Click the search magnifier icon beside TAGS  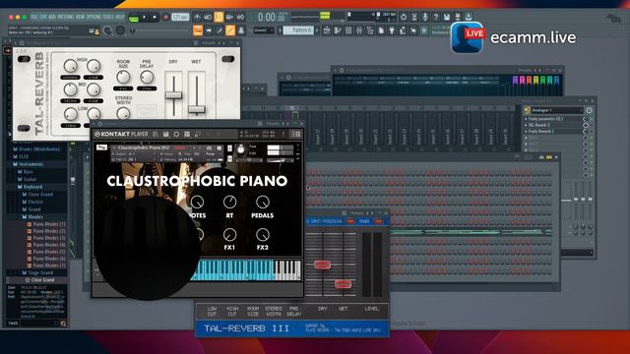coord(63,324)
